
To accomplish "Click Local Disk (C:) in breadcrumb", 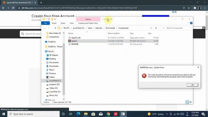I will (79, 28).
